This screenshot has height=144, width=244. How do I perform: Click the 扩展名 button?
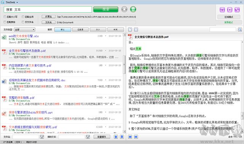48,17
